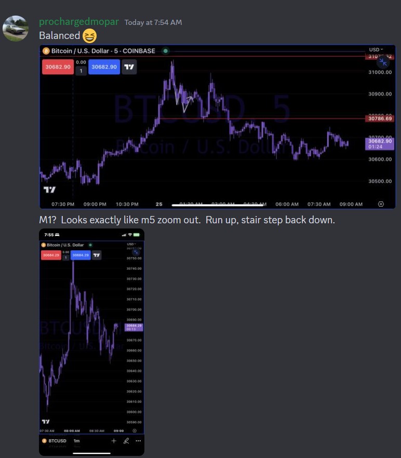Click the quantity field showing 1 in the large chart
Screen dimensions: 401x458
(81, 71)
